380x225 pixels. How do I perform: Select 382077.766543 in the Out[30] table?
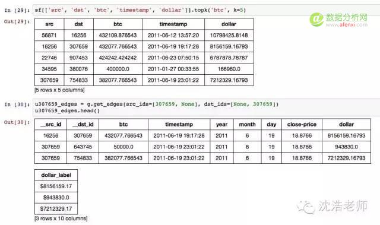(123, 158)
